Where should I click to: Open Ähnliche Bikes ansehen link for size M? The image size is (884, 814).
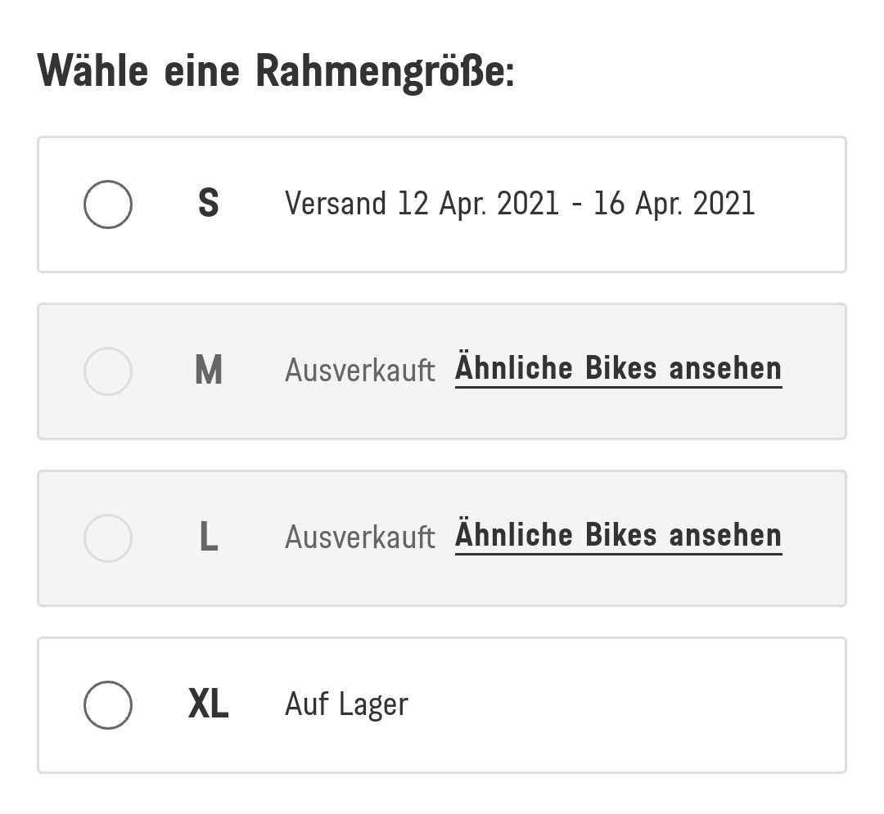coord(618,369)
